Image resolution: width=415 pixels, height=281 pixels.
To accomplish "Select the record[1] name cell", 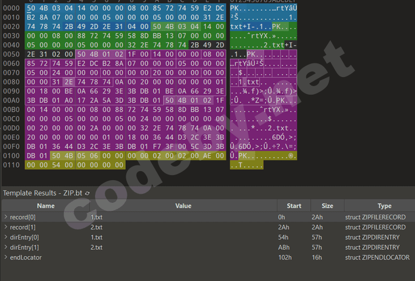I will [23, 227].
